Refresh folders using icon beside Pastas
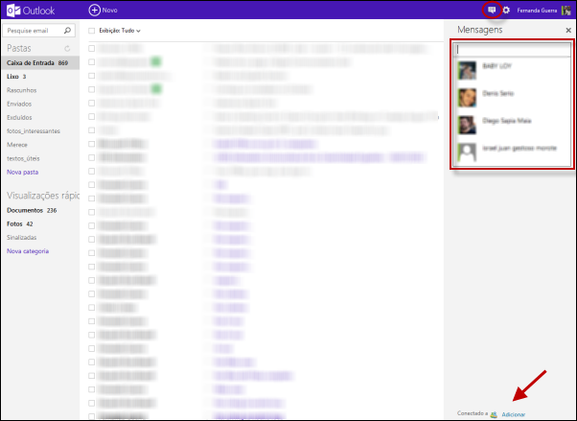Image resolution: width=577 pixels, height=421 pixels. pos(66,48)
